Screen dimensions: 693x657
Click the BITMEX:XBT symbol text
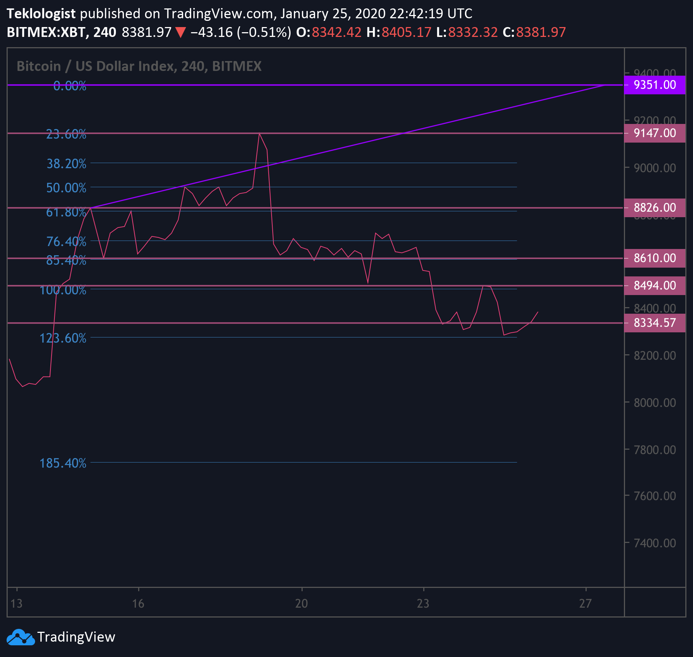[x=47, y=32]
